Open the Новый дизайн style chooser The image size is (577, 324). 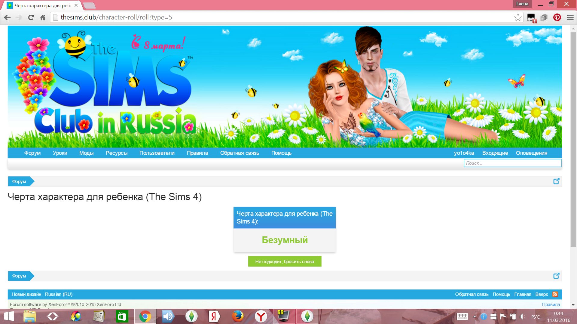26,294
